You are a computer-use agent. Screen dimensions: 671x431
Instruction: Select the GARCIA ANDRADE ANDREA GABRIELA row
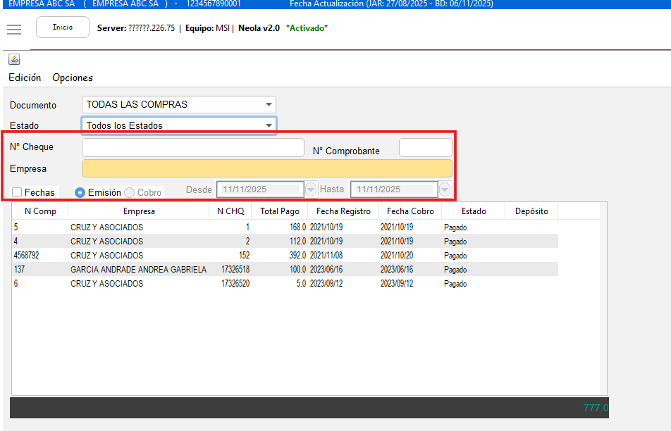(138, 270)
